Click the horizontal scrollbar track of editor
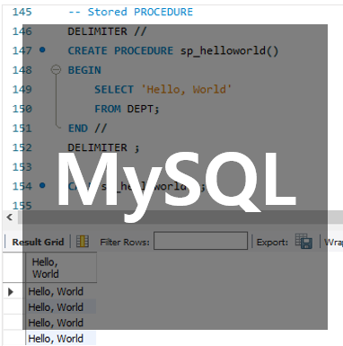The height and width of the screenshot is (346, 343). tap(180, 217)
